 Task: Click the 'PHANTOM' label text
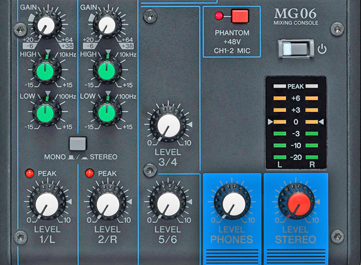(232, 33)
